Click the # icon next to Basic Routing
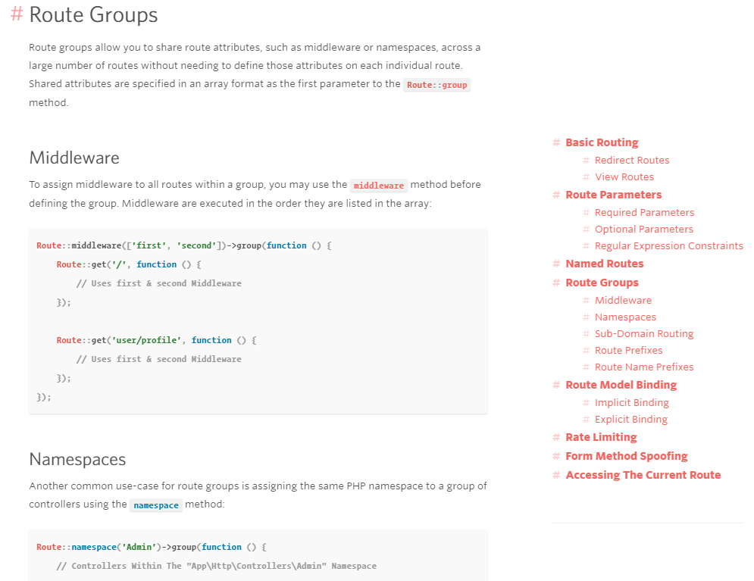754x581 pixels. click(555, 142)
